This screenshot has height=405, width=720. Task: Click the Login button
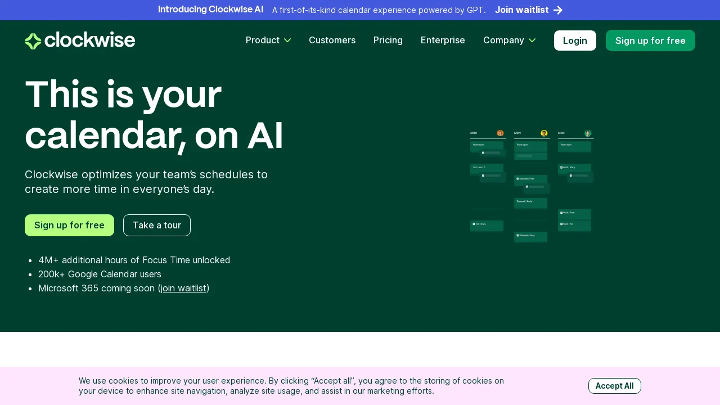[575, 40]
